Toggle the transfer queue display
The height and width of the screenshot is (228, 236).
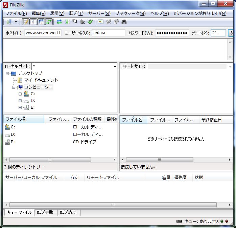tap(49, 22)
